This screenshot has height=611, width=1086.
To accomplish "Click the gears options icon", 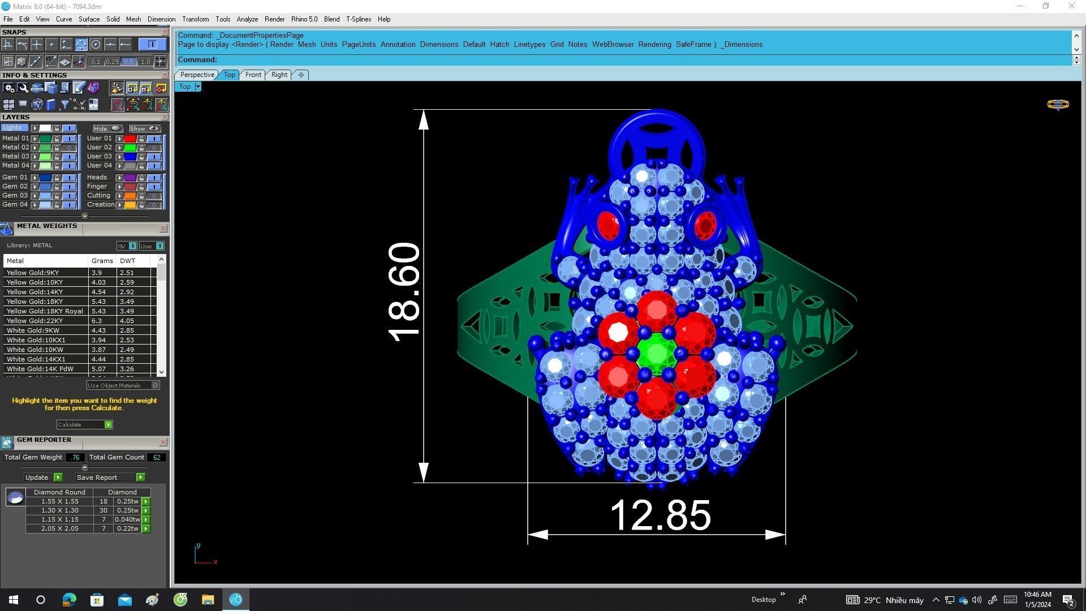I will click(8, 88).
